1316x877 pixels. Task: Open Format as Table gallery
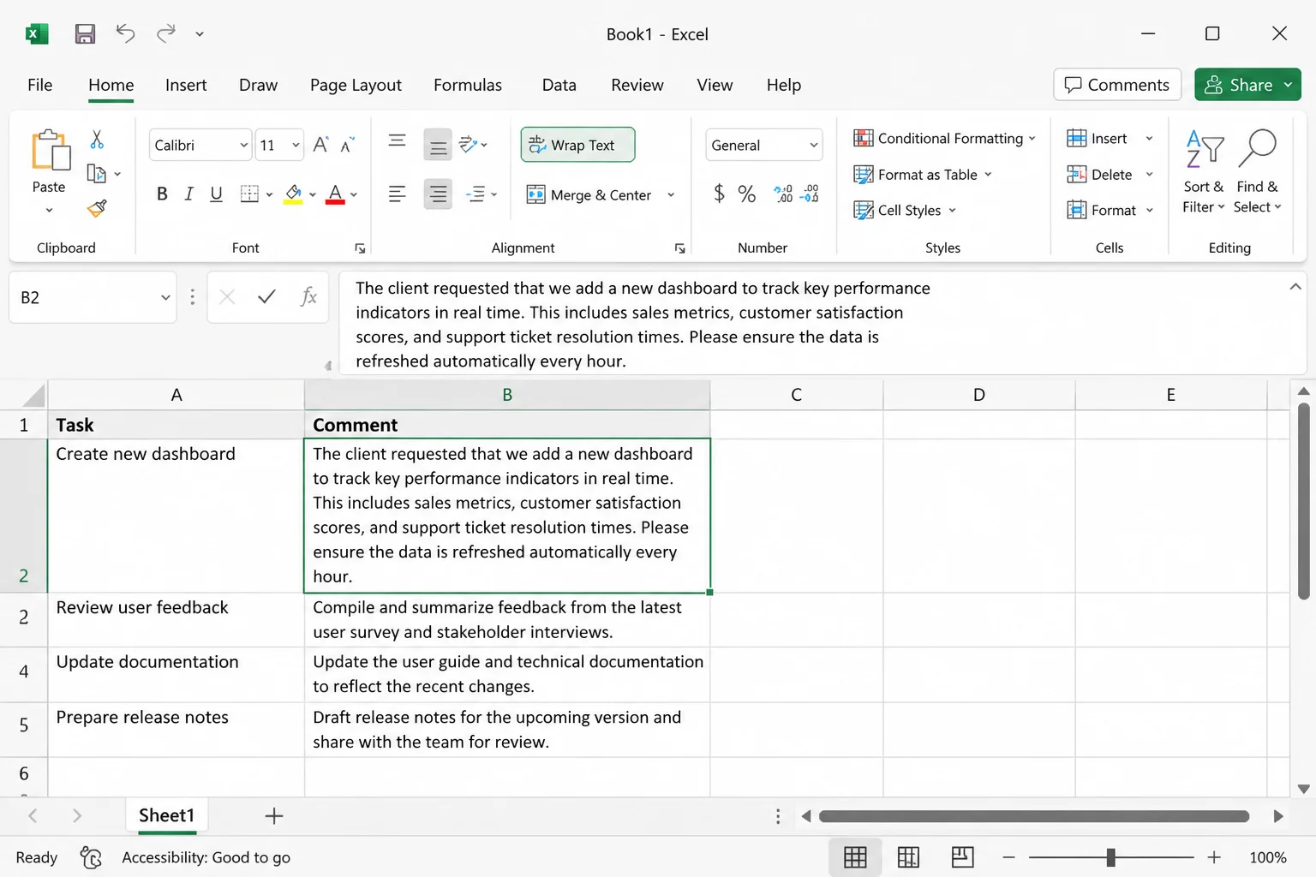click(x=923, y=174)
